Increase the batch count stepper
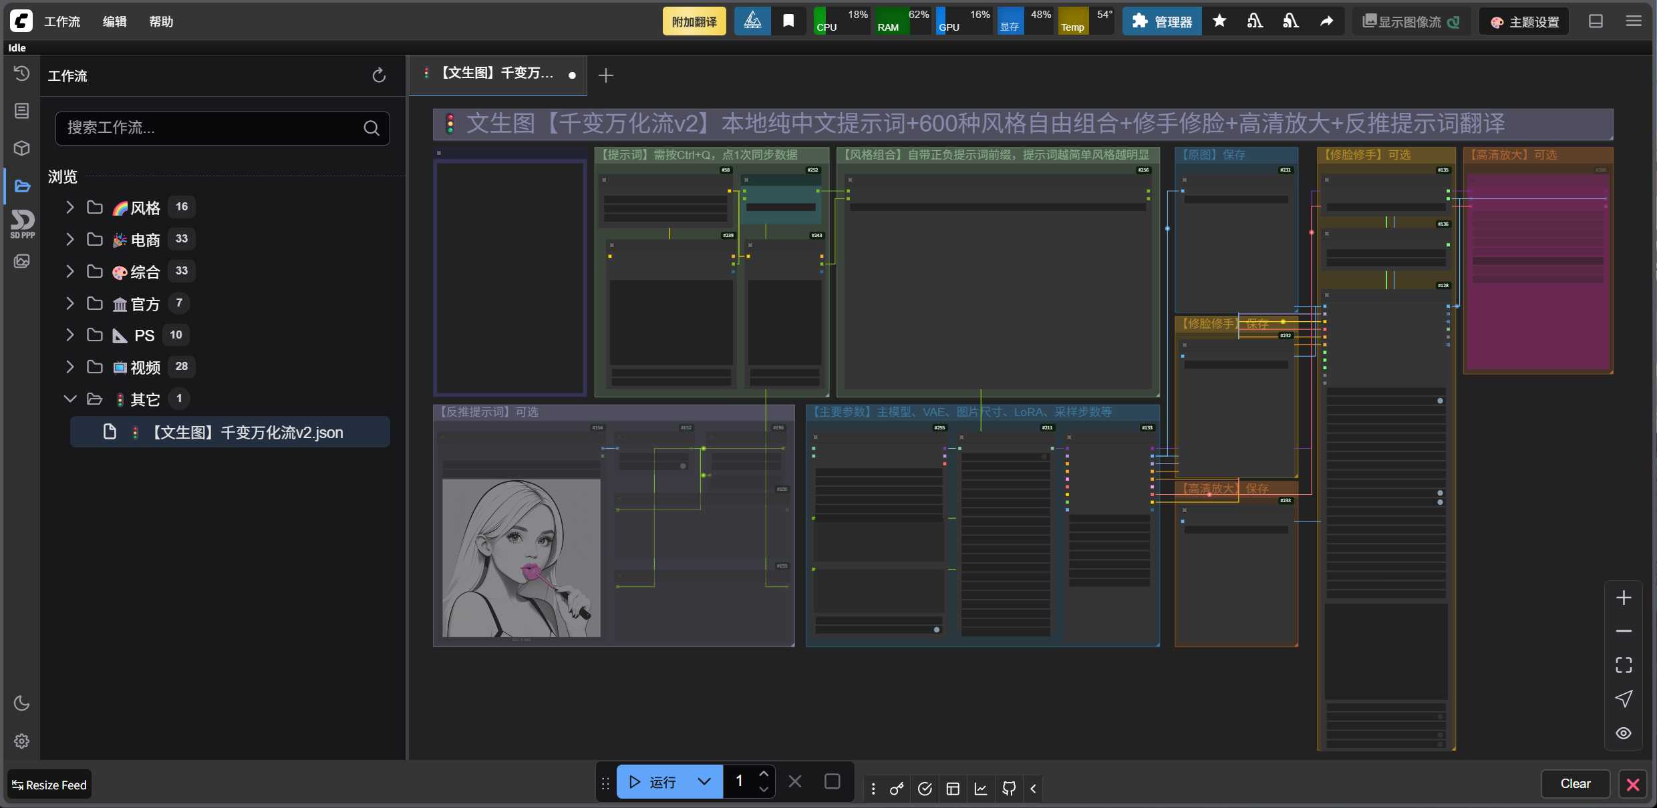This screenshot has height=808, width=1657. tap(764, 773)
